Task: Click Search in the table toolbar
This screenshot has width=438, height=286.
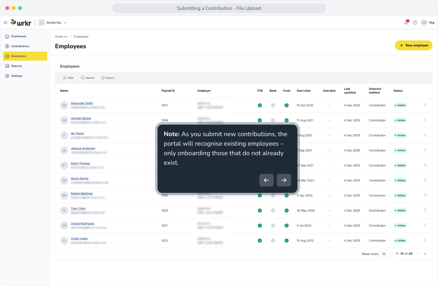Action: tap(88, 78)
